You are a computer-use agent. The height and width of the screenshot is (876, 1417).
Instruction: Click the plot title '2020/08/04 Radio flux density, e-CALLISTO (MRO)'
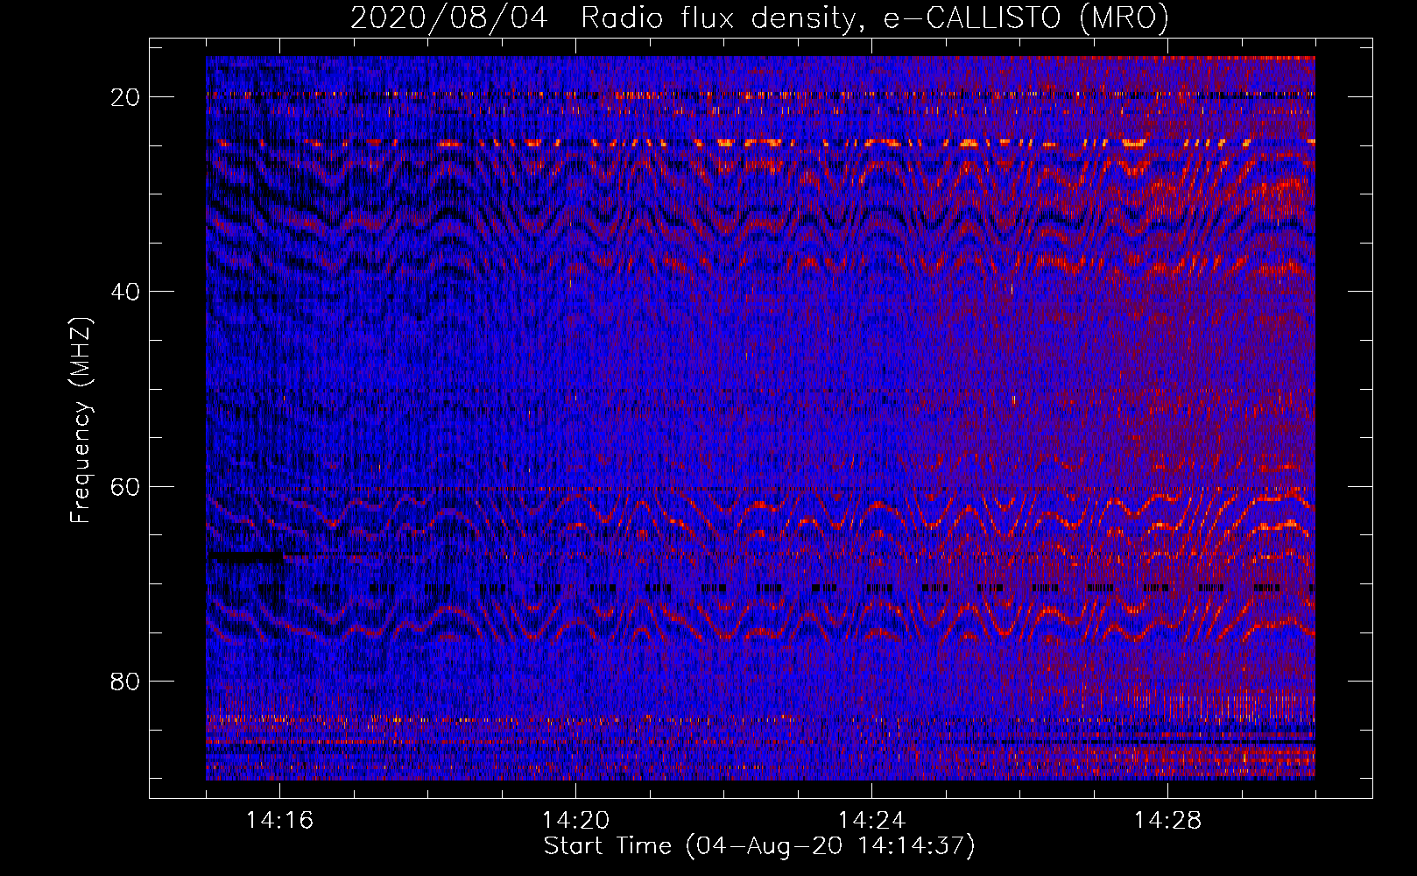point(759,18)
